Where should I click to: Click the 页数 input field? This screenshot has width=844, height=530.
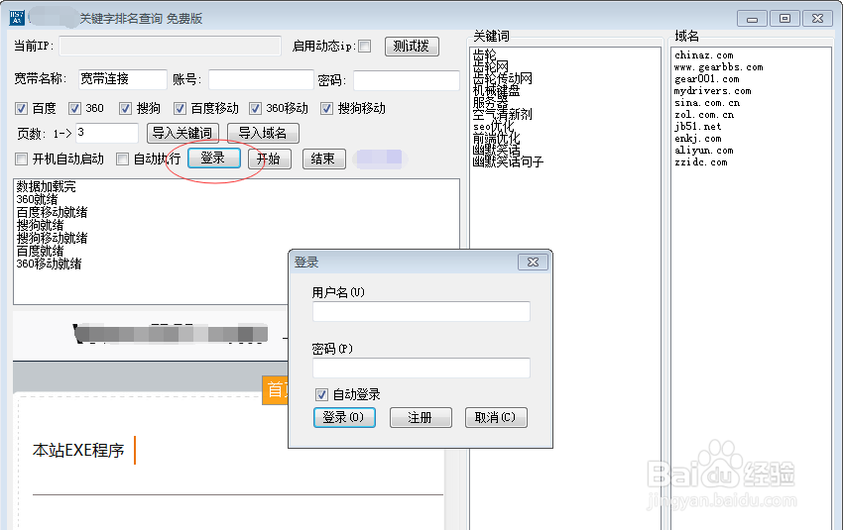[x=107, y=133]
